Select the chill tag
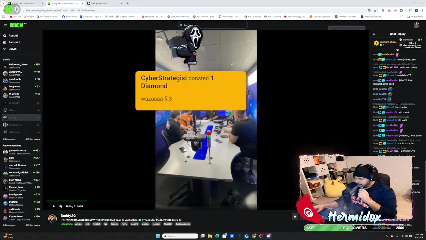 (87, 224)
